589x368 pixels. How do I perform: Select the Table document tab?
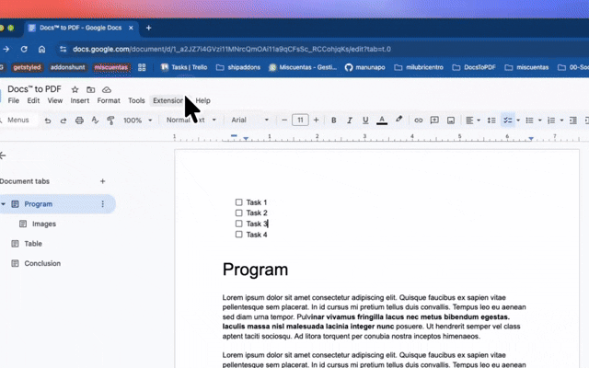point(33,243)
